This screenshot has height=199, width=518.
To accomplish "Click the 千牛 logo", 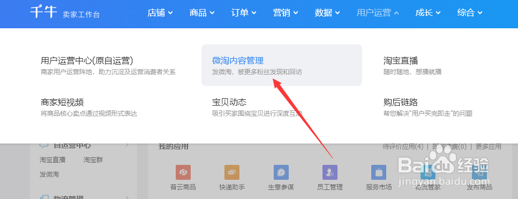I will point(43,12).
